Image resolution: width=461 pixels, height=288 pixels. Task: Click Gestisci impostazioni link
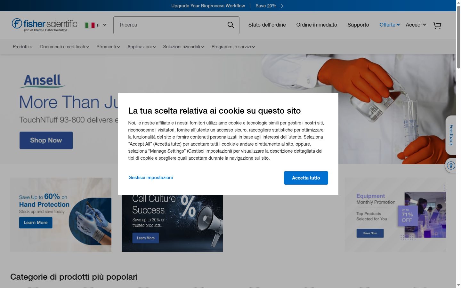151,178
